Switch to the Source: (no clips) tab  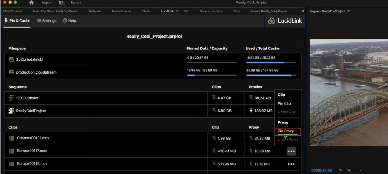pos(211,11)
